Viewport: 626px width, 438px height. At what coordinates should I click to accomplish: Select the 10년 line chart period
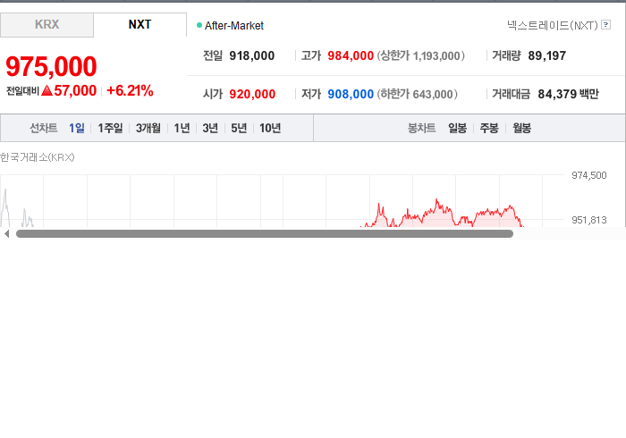tap(270, 128)
